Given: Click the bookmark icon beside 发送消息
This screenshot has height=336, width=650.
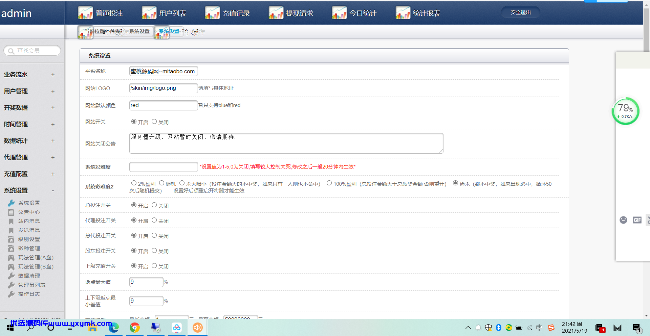Looking at the screenshot, I should click(11, 230).
